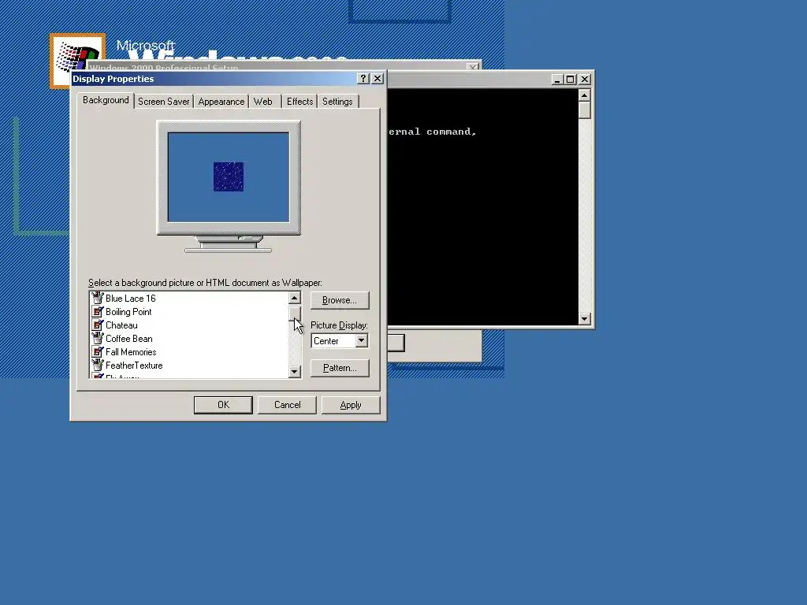Select the text "Boiling Point"
This screenshot has width=807, height=605.
pos(128,311)
